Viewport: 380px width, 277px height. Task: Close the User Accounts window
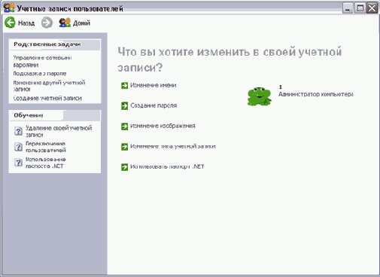point(372,8)
